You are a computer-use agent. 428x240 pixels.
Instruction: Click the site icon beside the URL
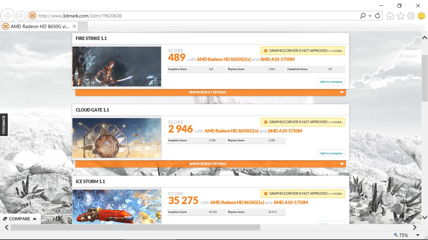coord(33,16)
